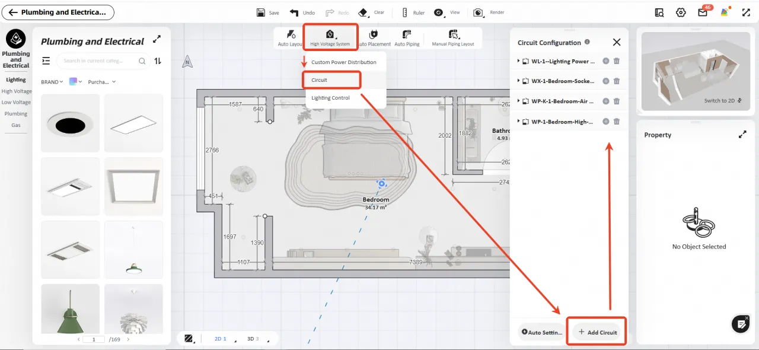Open the mail inbox with 46 badge
759x350 pixels.
pyautogui.click(x=703, y=12)
